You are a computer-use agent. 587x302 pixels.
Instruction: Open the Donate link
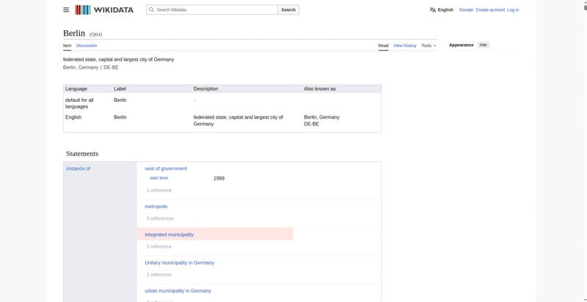(466, 10)
